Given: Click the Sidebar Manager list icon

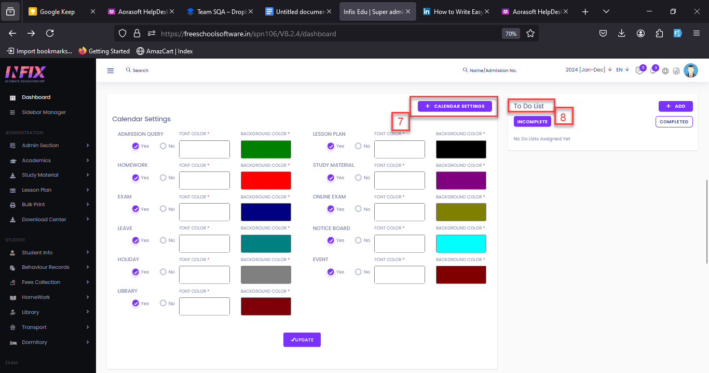Looking at the screenshot, I should 12,112.
